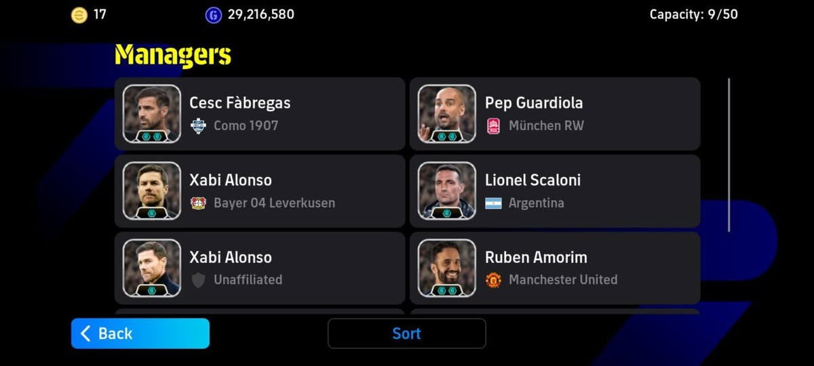Viewport: 814px width, 366px height.
Task: Click the managers list scrollbar
Action: (729, 155)
